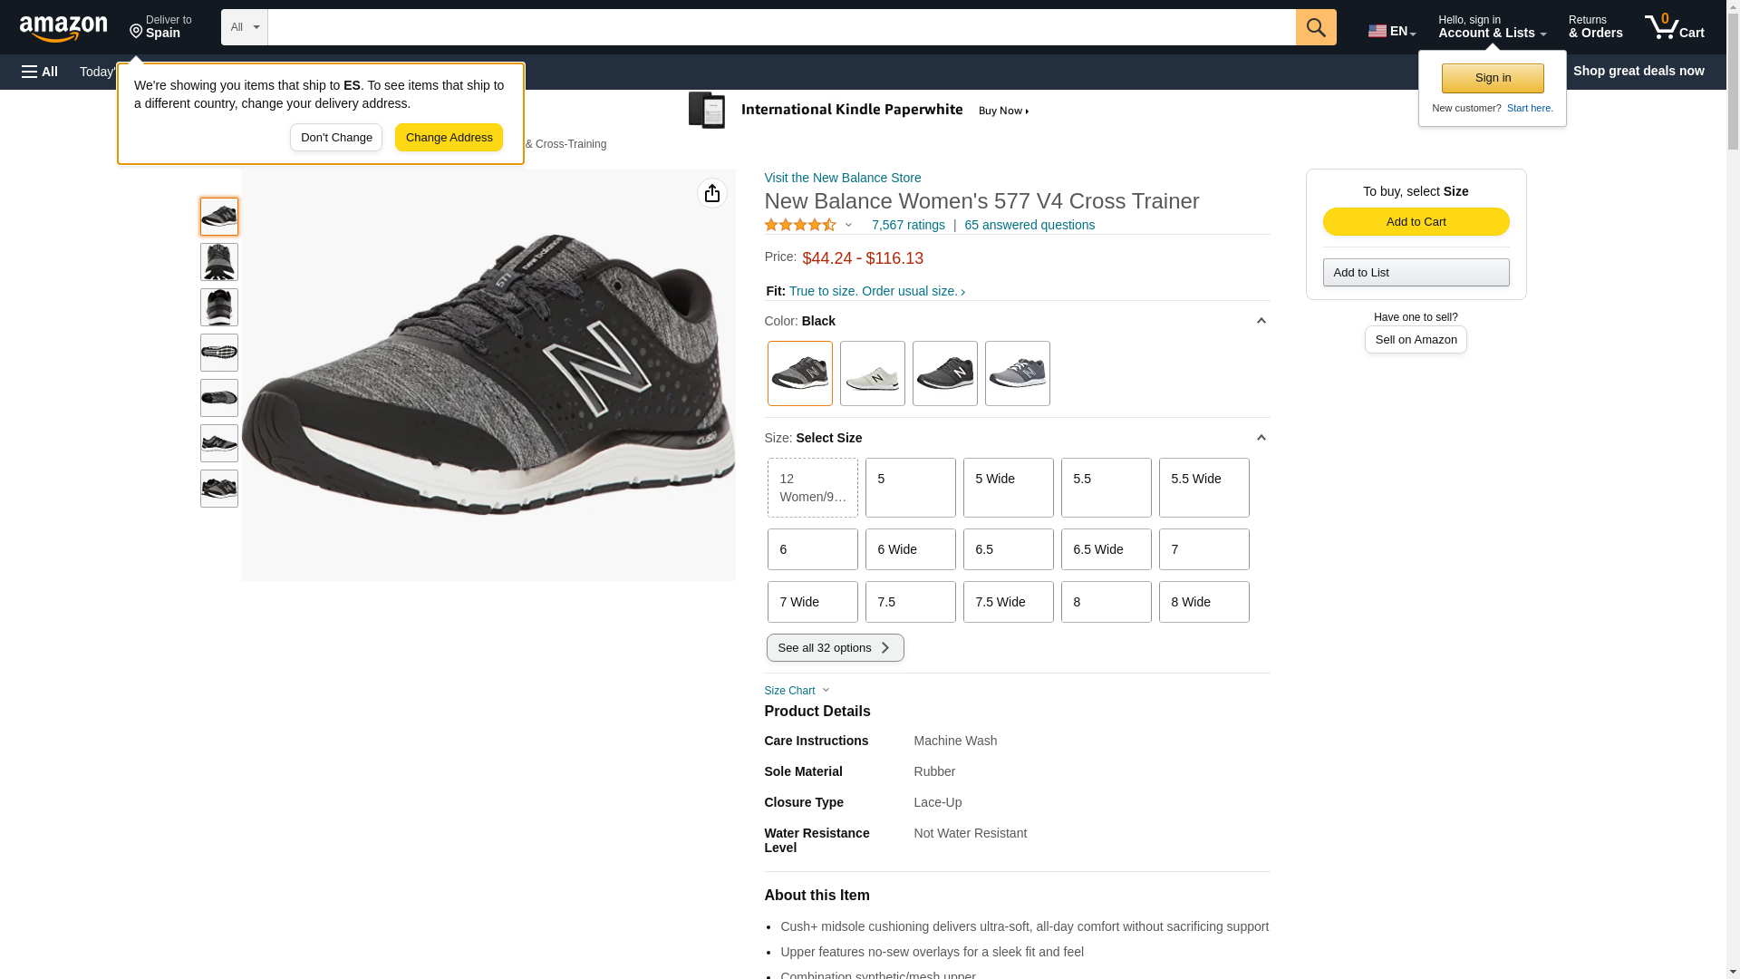Click the star rating icons
Viewport: 1740px width, 979px height.
(799, 225)
